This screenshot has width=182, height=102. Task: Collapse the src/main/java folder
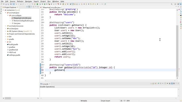[x=6, y=13]
